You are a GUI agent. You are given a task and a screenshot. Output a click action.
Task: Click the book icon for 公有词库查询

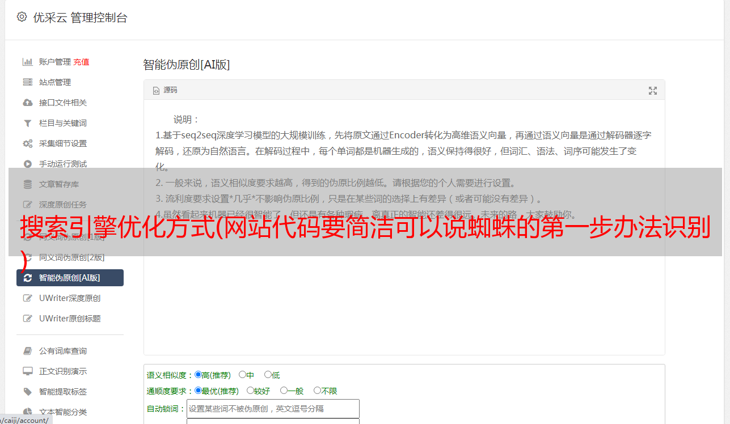tap(27, 351)
